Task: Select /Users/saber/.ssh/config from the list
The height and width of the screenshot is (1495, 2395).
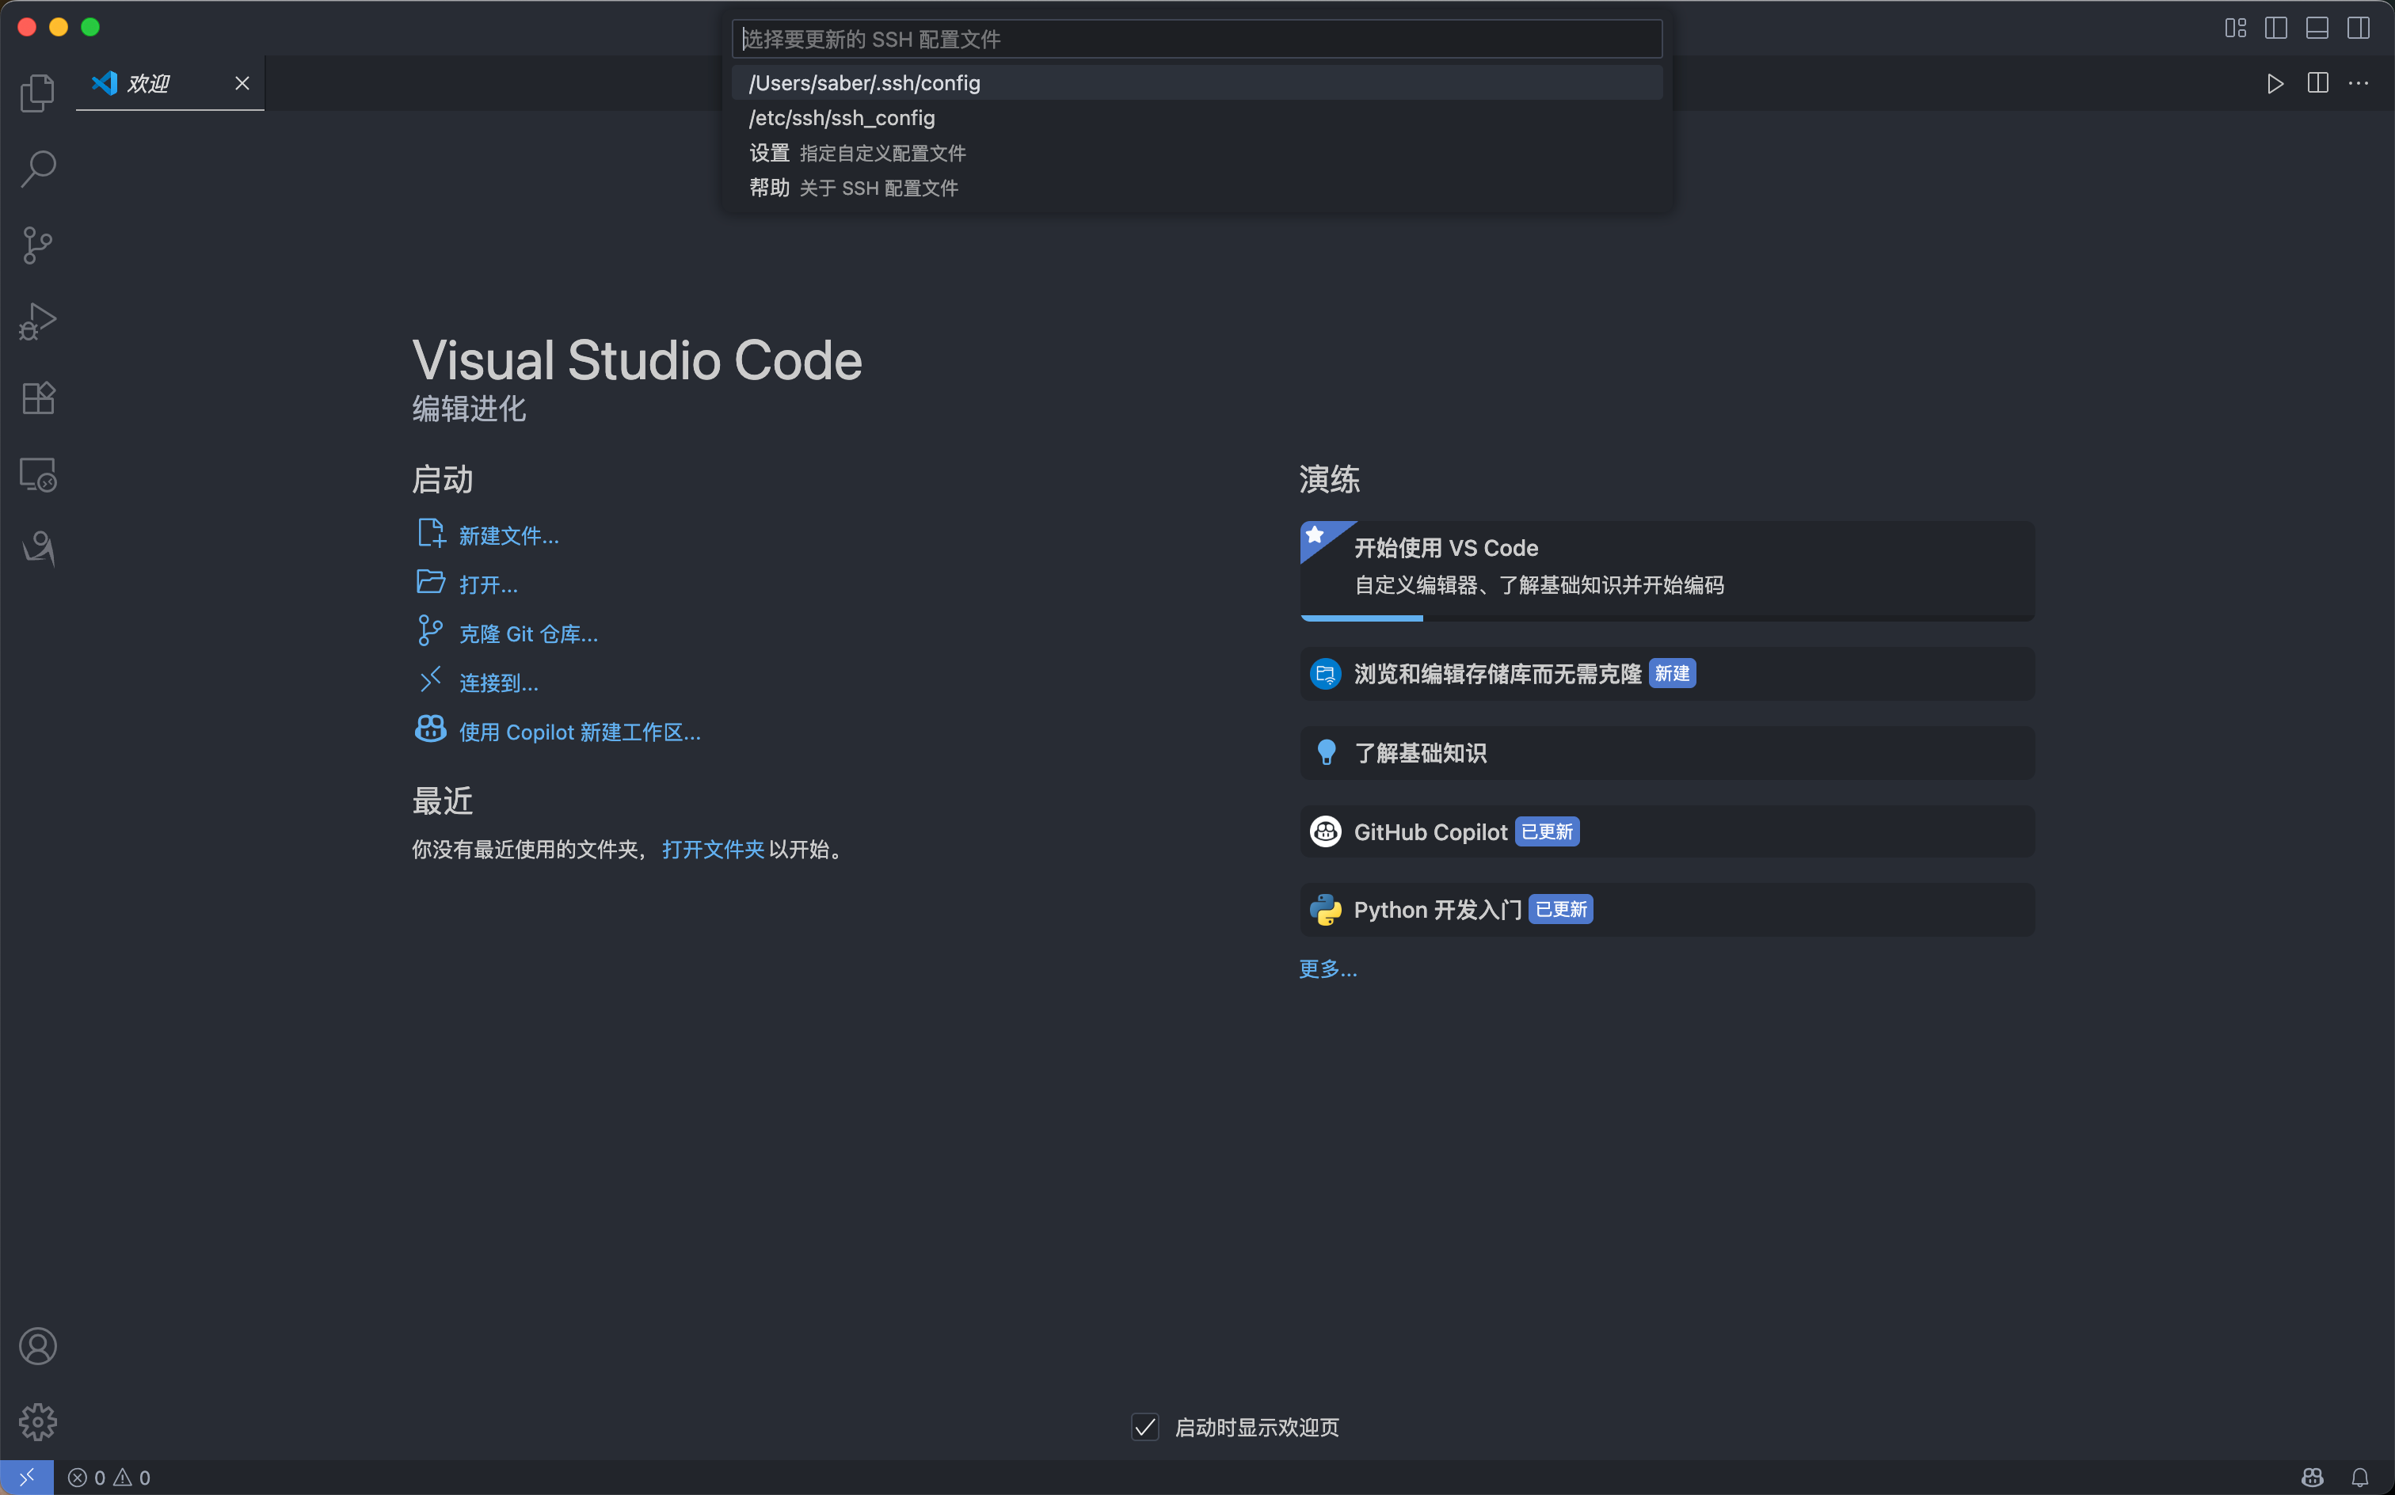Action: coord(864,83)
